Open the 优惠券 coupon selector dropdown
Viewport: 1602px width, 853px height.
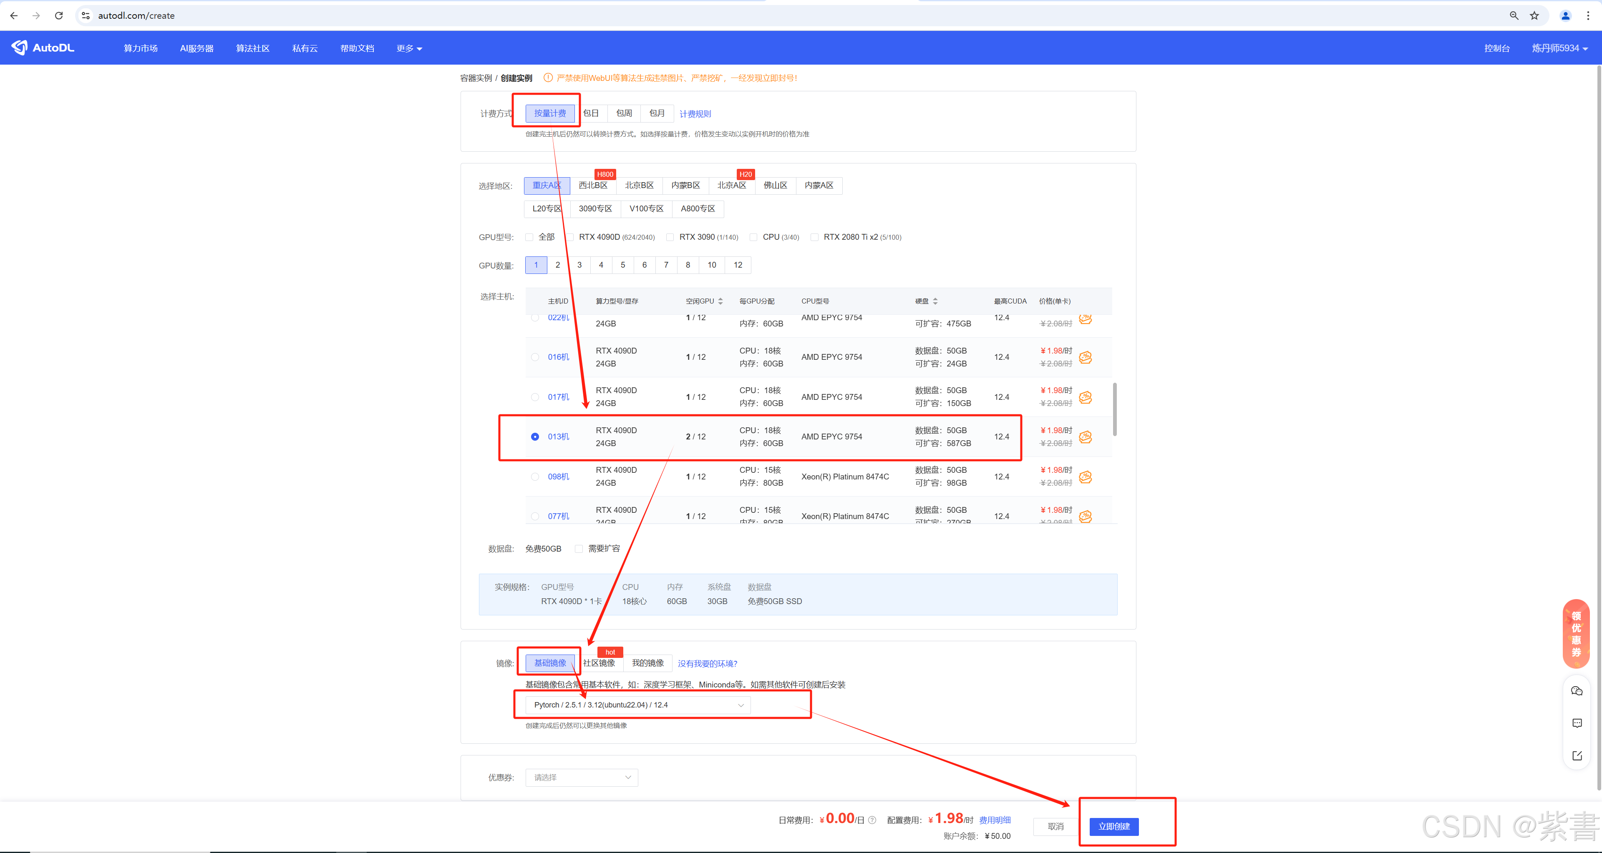[582, 777]
